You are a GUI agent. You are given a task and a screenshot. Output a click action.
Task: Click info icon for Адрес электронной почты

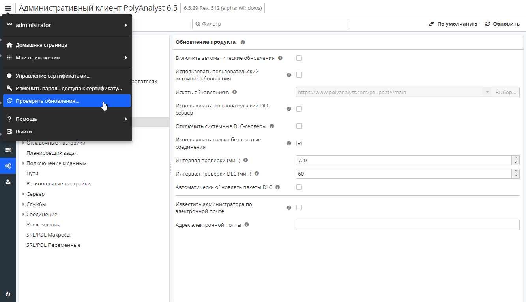(247, 225)
